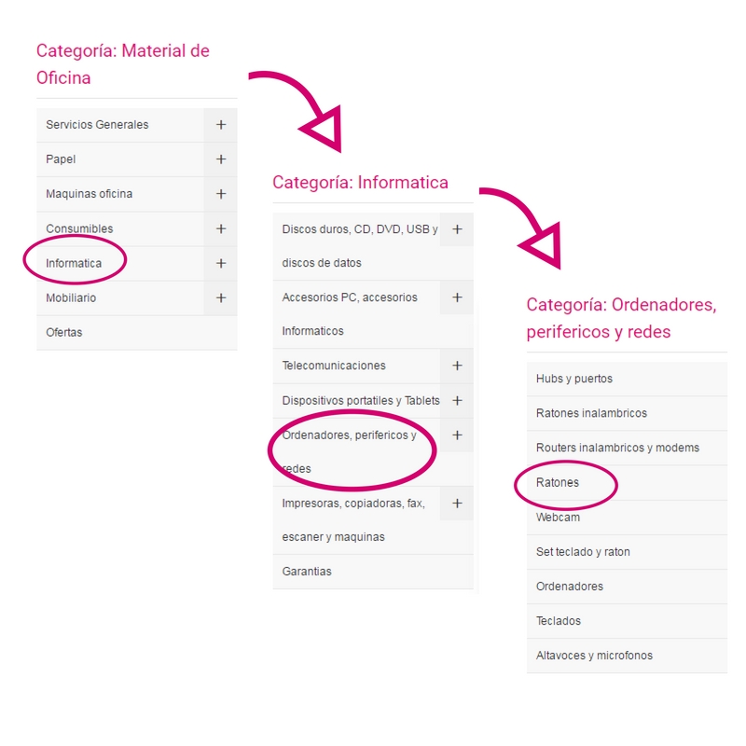Select Altavoces y microfonos entry
Image resolution: width=746 pixels, height=746 pixels.
[594, 655]
